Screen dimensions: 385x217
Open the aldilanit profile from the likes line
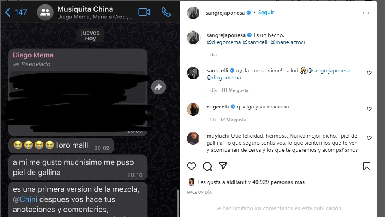click(x=236, y=182)
